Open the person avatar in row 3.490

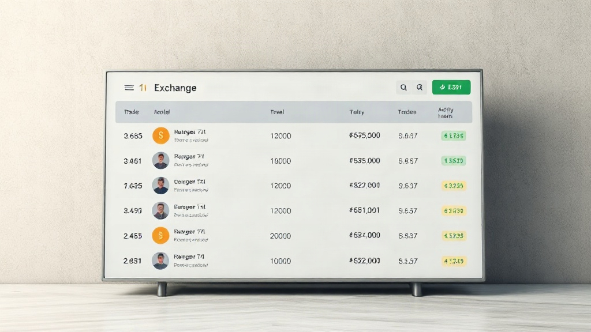[x=160, y=211]
